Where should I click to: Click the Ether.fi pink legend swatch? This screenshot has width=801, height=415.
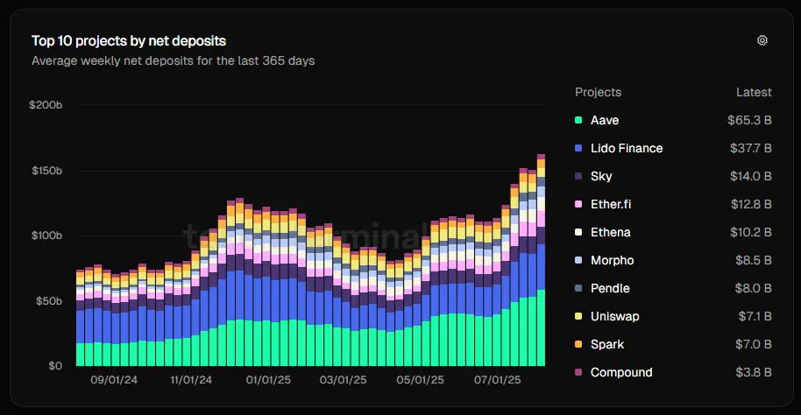click(x=578, y=204)
